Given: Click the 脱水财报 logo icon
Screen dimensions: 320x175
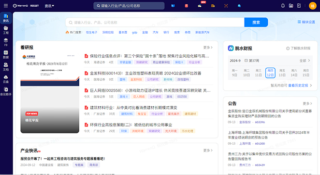Looking at the screenshot, I should click(x=231, y=49).
